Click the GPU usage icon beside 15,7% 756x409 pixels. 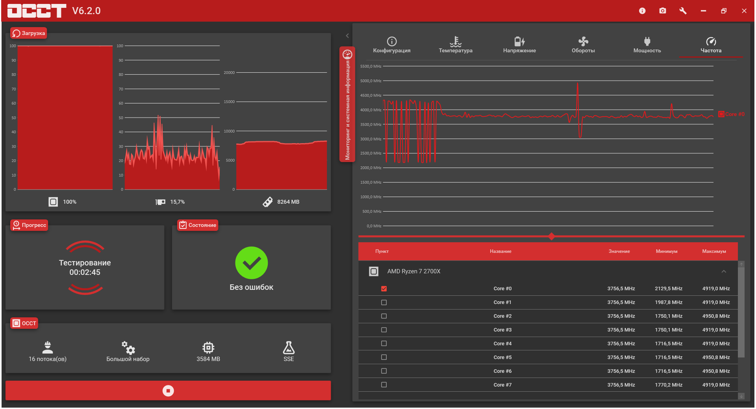click(x=160, y=202)
